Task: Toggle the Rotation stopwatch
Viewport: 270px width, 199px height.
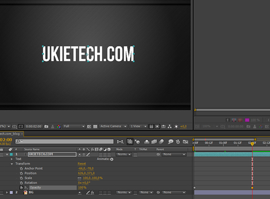Action: (x=21, y=183)
